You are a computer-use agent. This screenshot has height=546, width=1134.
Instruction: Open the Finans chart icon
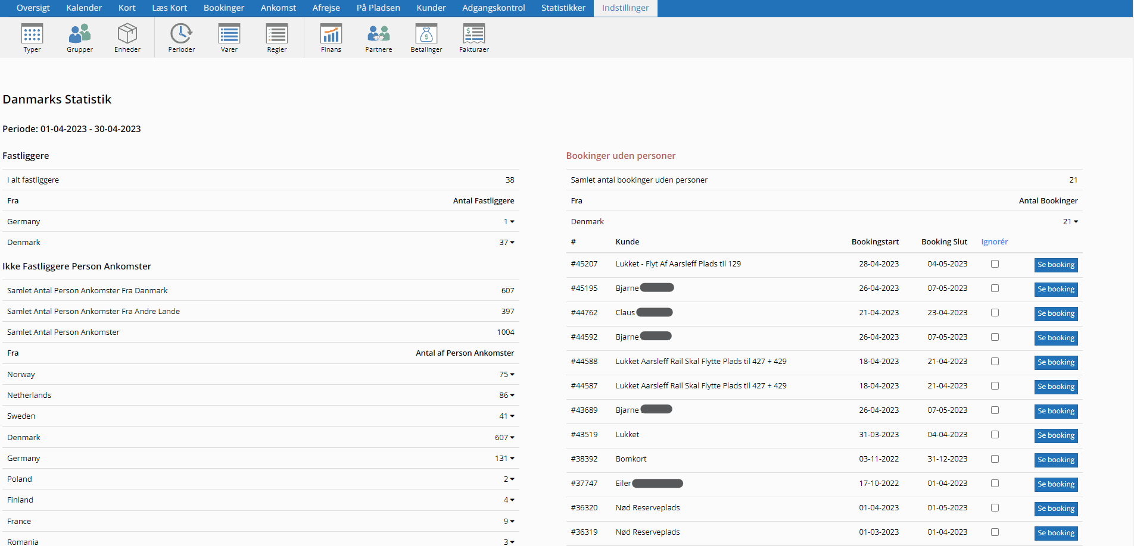331,34
